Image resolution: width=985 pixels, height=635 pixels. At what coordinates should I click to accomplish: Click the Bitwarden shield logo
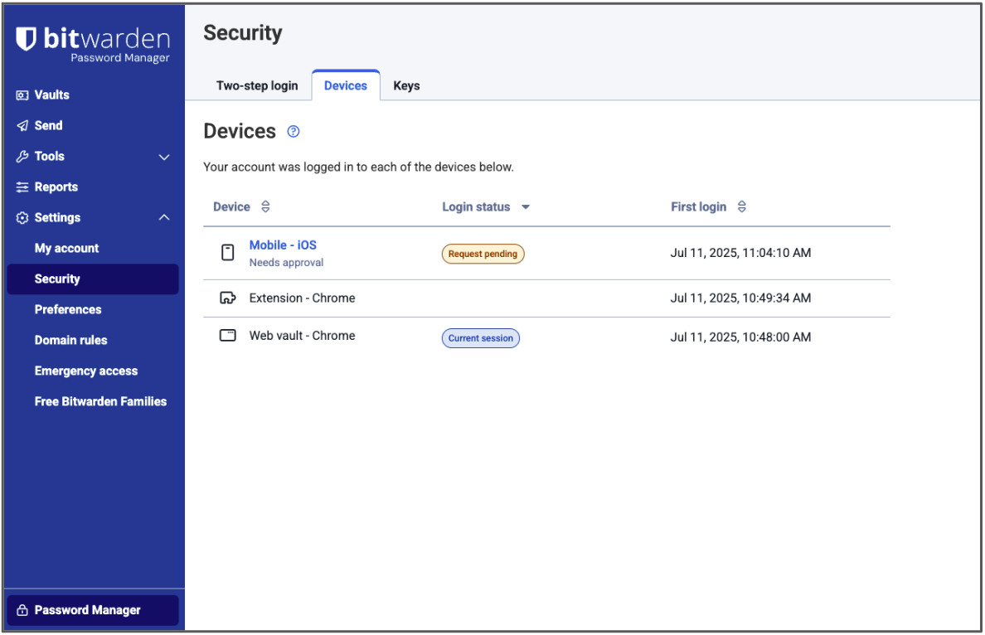pyautogui.click(x=27, y=39)
